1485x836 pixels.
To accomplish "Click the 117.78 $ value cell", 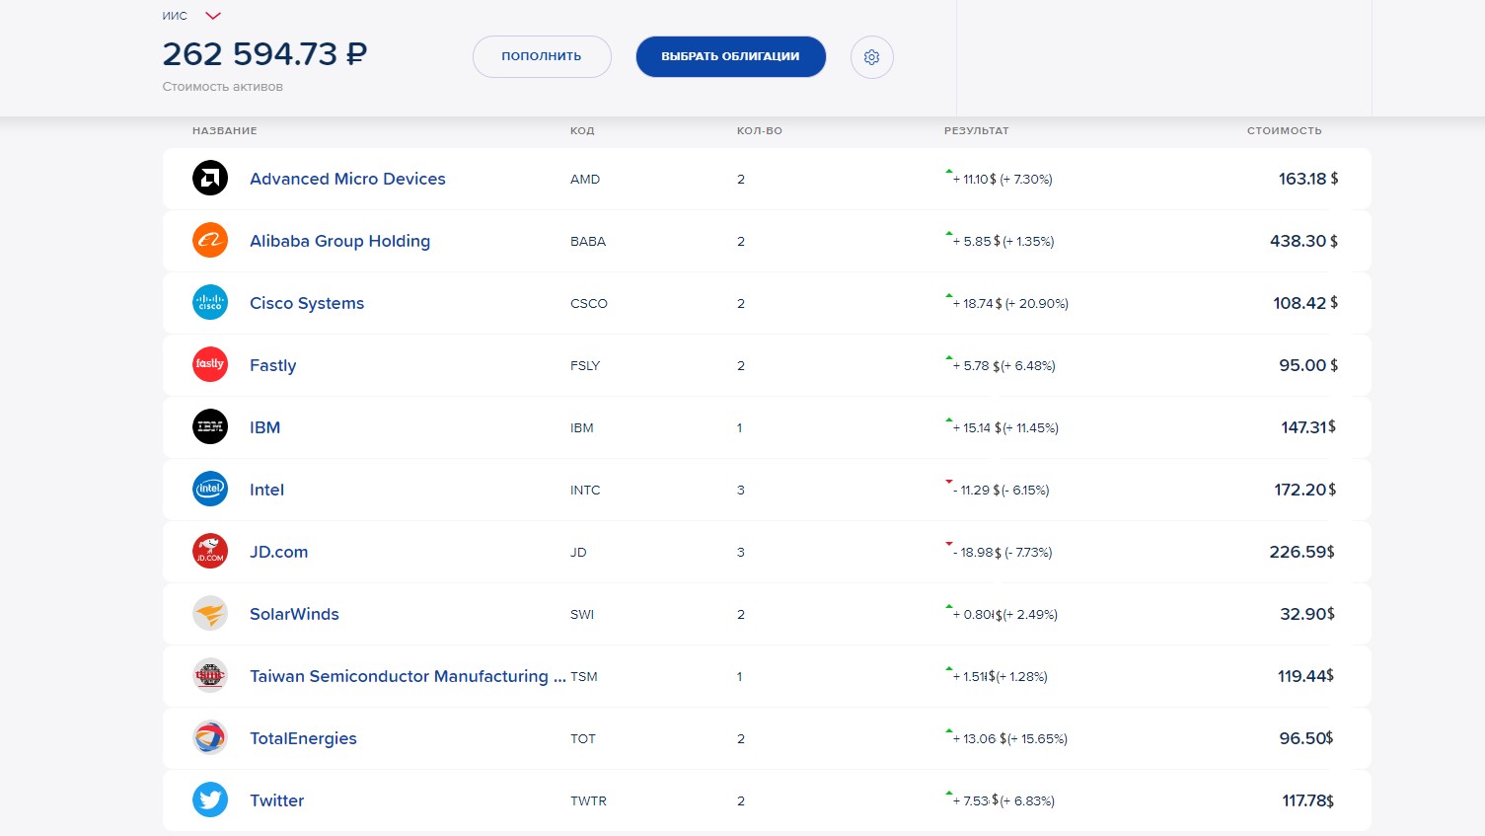I will click(x=1308, y=800).
